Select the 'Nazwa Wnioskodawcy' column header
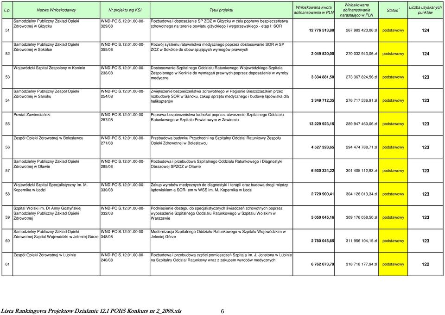The image size is (445, 315). (56, 10)
